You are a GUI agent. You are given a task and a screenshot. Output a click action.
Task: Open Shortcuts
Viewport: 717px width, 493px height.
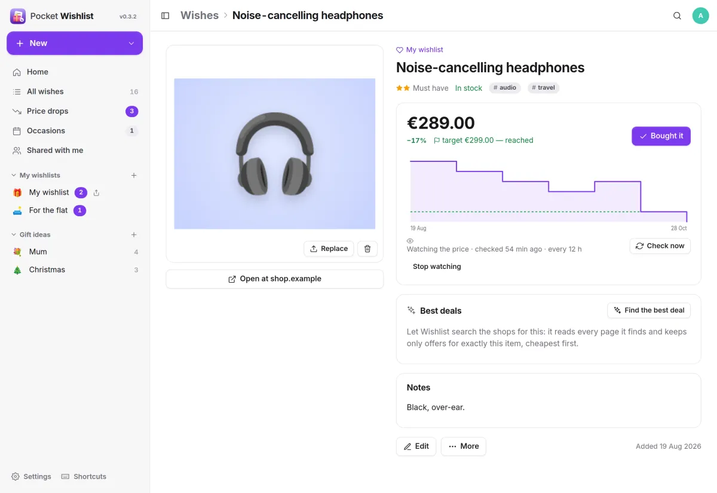84,476
